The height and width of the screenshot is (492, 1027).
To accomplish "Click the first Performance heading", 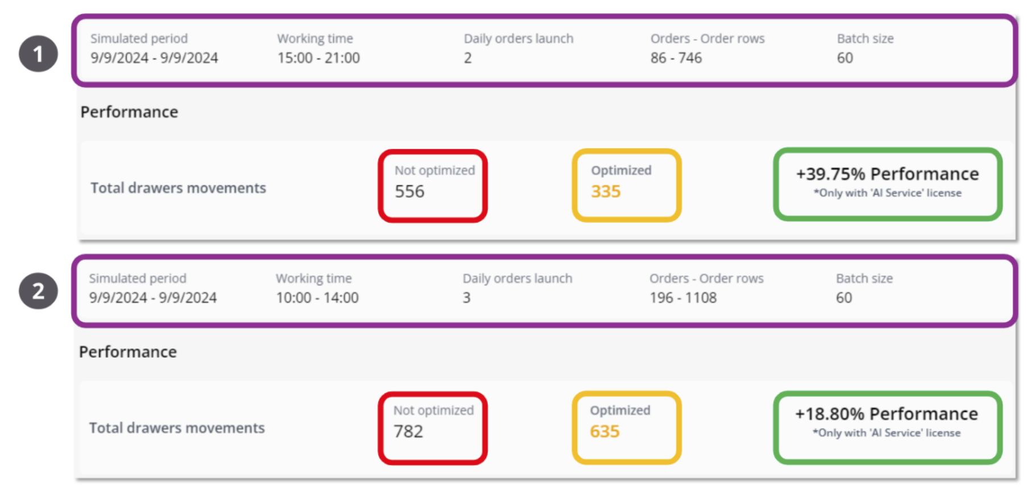I will [x=129, y=112].
